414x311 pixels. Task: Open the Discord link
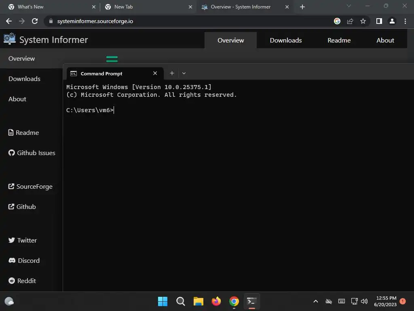(x=24, y=260)
